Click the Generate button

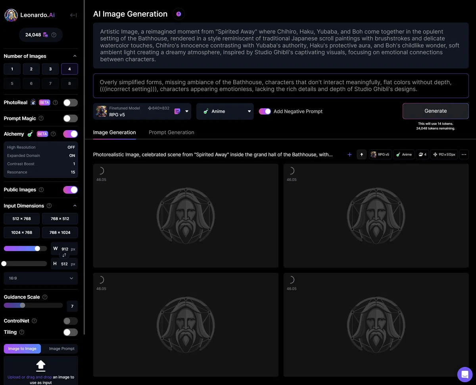(436, 111)
